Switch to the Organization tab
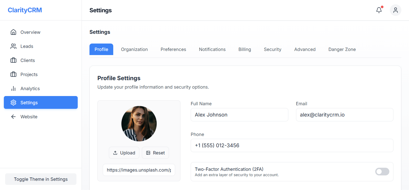This screenshot has width=409, height=190. [134, 49]
